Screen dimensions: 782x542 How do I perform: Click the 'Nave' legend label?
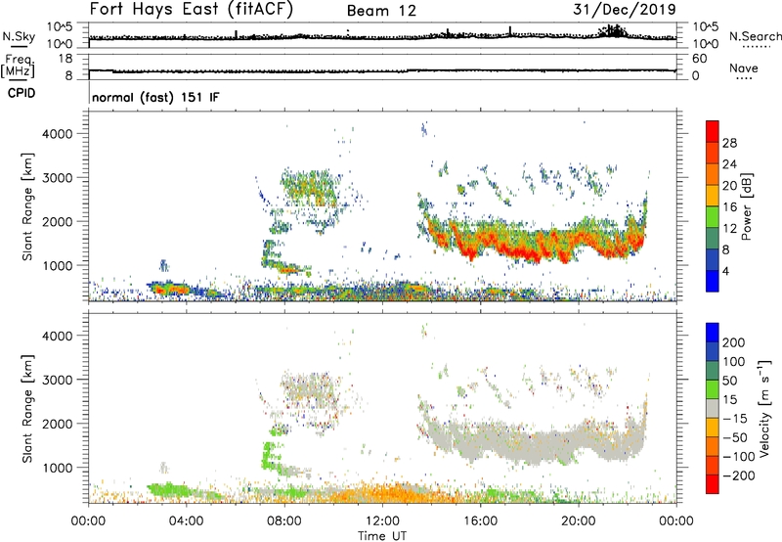744,68
